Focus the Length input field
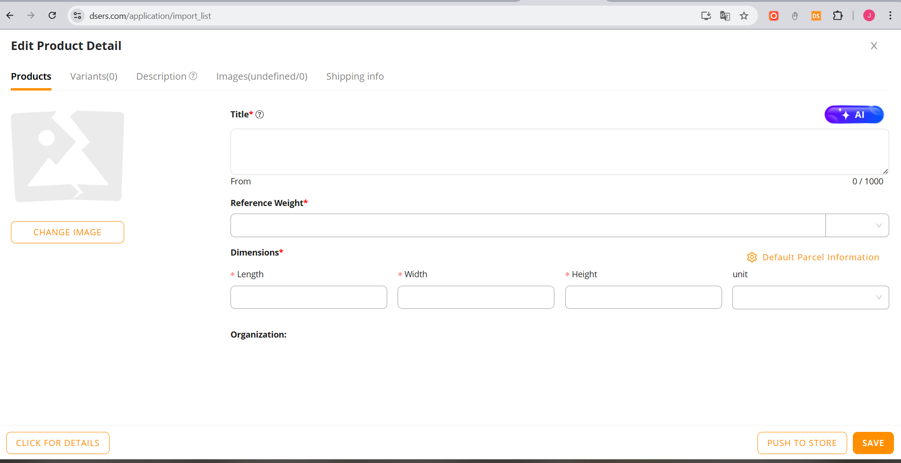 click(x=309, y=298)
